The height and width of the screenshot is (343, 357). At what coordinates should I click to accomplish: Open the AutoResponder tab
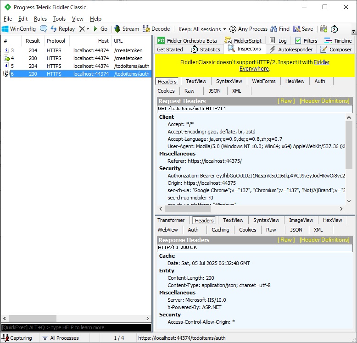[291, 50]
